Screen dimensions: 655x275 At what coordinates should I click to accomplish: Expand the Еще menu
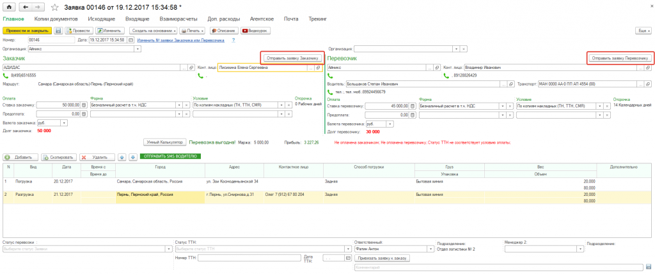[643, 31]
